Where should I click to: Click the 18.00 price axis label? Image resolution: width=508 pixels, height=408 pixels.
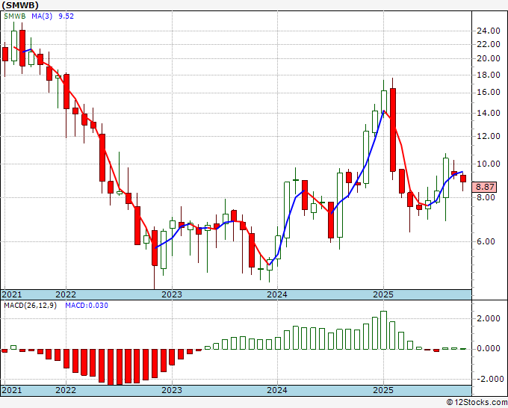click(489, 75)
